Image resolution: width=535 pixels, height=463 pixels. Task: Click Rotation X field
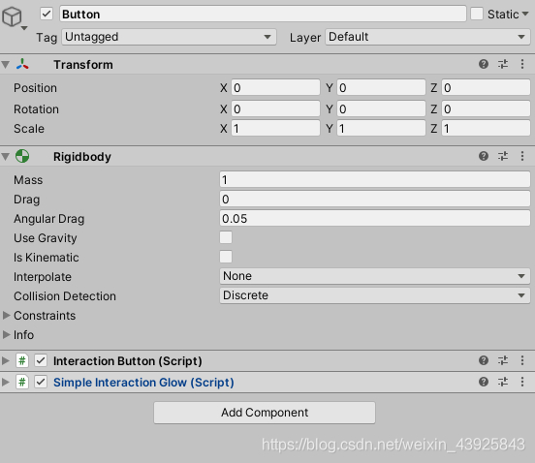click(x=275, y=109)
